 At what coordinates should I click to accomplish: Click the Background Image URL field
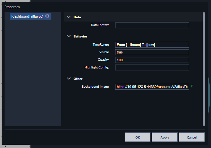(x=152, y=87)
